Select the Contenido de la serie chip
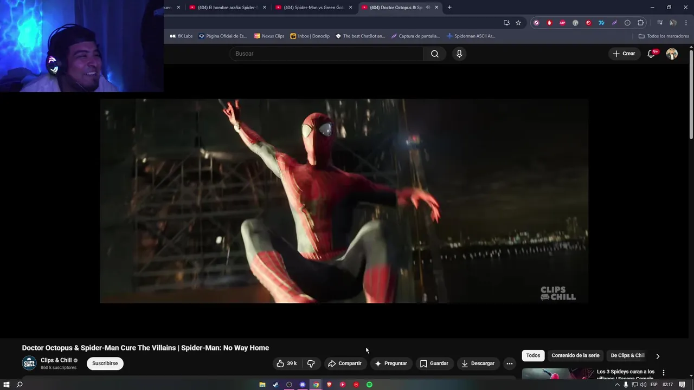This screenshot has width=694, height=390. (575, 355)
